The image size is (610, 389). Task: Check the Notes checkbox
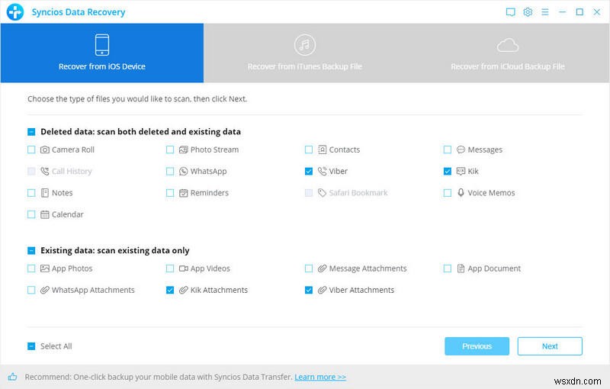click(31, 193)
